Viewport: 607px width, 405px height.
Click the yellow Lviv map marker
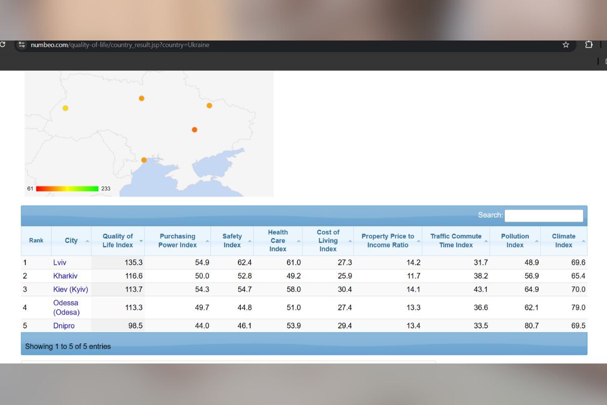point(65,108)
